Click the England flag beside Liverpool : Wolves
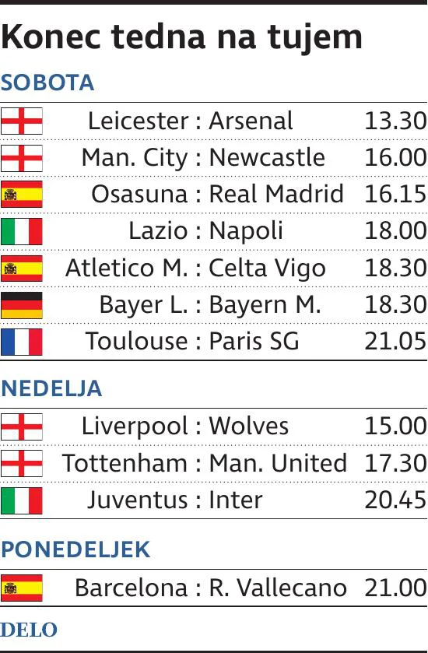The image size is (428, 653). click(x=22, y=427)
